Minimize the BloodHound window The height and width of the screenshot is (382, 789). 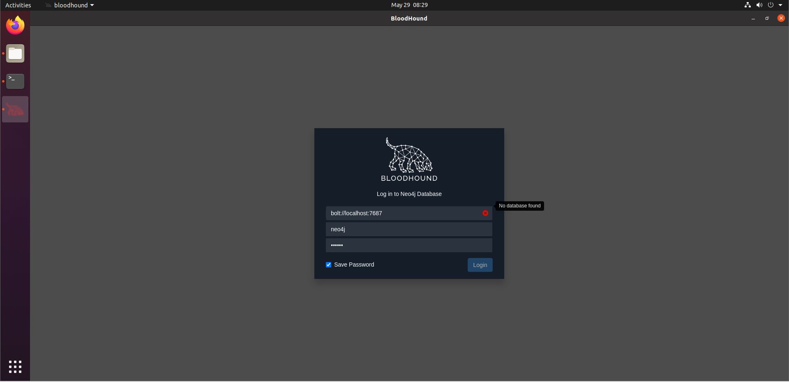click(753, 18)
